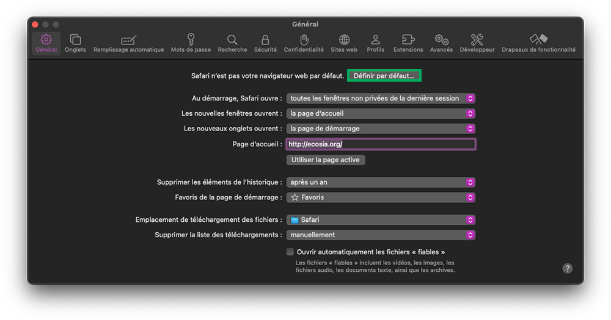Image resolution: width=611 pixels, height=320 pixels.
Task: Open the Recherche magnifier tab
Action: pyautogui.click(x=232, y=43)
